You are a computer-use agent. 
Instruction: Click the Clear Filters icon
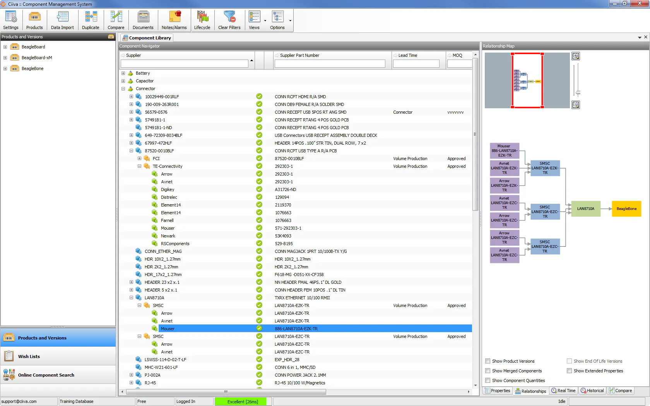point(229,20)
